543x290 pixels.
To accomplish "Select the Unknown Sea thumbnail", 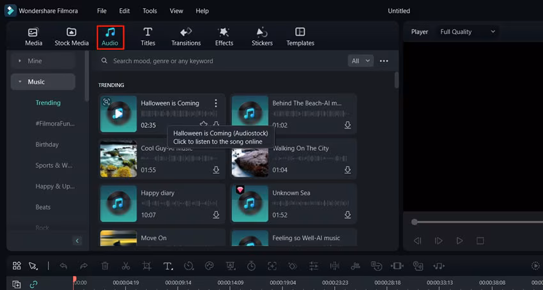I will 250,203.
